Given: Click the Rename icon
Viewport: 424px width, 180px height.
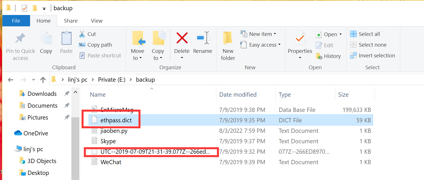Looking at the screenshot, I should coord(203,38).
